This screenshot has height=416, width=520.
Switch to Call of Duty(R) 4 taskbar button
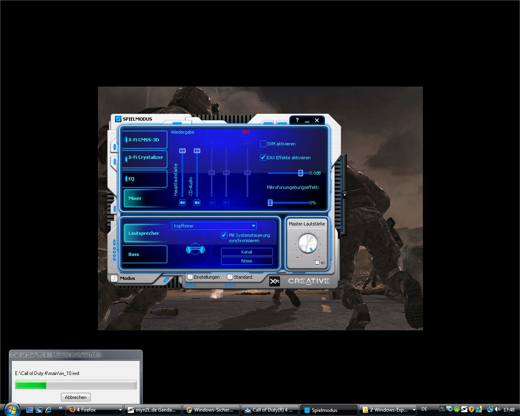[x=270, y=410]
